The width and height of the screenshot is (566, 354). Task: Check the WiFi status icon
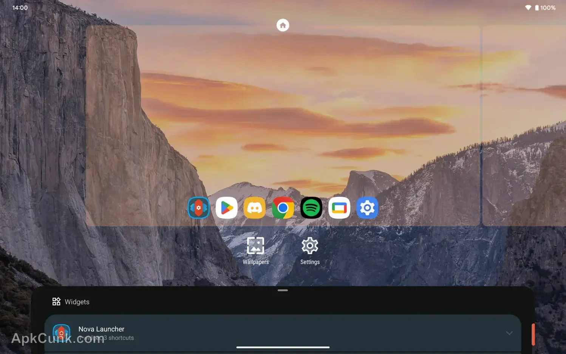(528, 8)
